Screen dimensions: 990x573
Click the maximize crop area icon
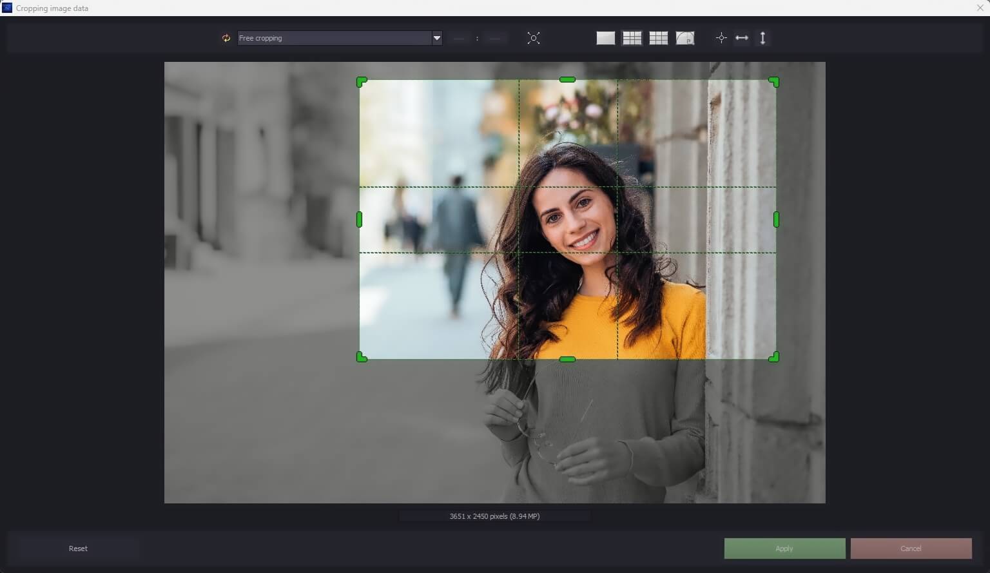[x=534, y=38]
